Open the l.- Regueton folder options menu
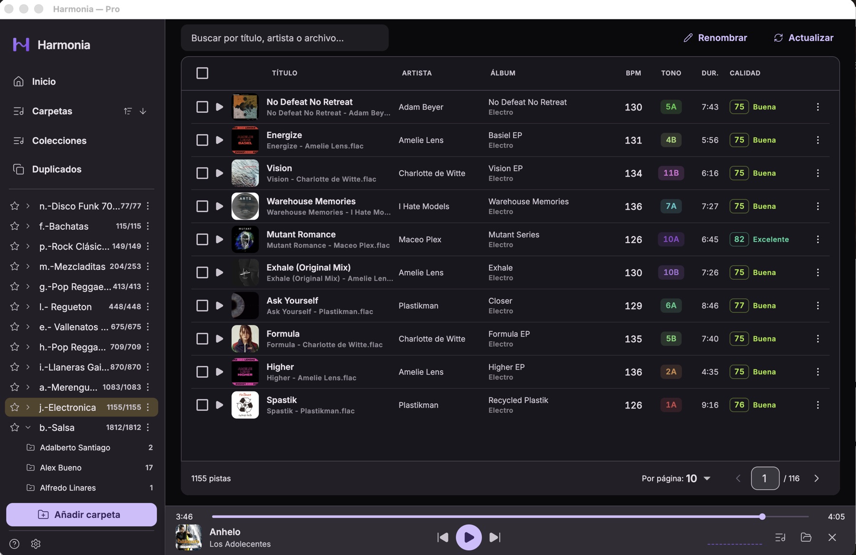The width and height of the screenshot is (856, 555). click(148, 306)
